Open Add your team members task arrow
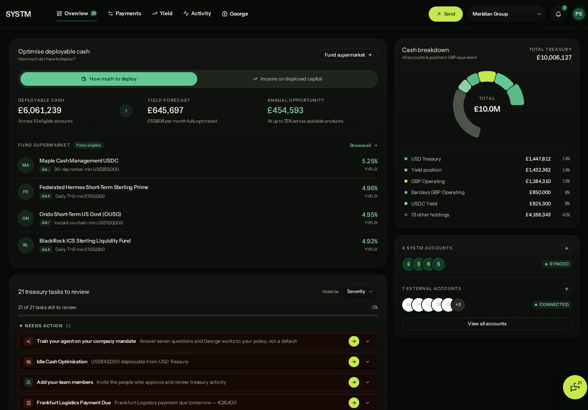This screenshot has height=410, width=588. pyautogui.click(x=354, y=382)
